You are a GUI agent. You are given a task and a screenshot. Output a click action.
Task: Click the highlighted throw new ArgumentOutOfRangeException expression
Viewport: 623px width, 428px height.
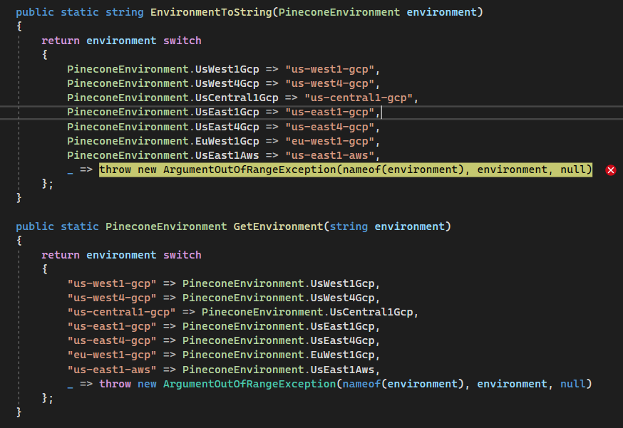[x=345, y=170]
